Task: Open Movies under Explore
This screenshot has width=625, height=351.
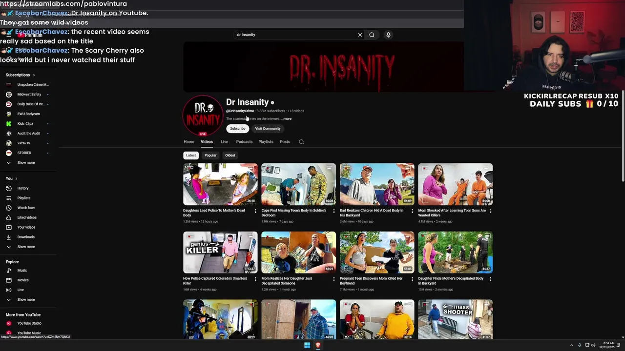Action: 23,280
